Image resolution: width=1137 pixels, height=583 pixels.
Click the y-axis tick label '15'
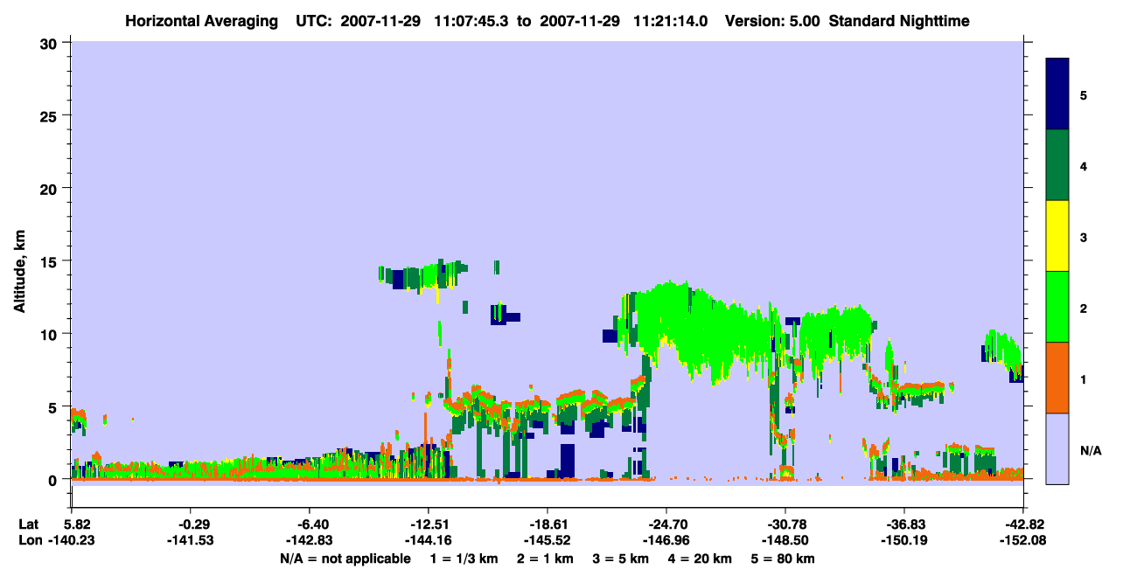tap(51, 260)
